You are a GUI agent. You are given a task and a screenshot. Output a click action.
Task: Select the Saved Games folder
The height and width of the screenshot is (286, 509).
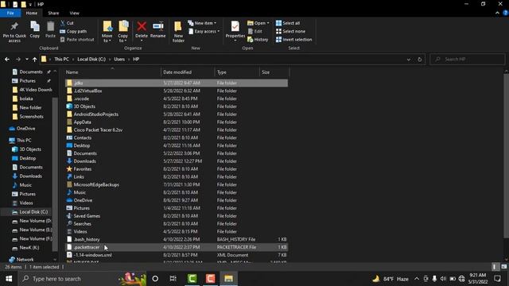(177, 216)
